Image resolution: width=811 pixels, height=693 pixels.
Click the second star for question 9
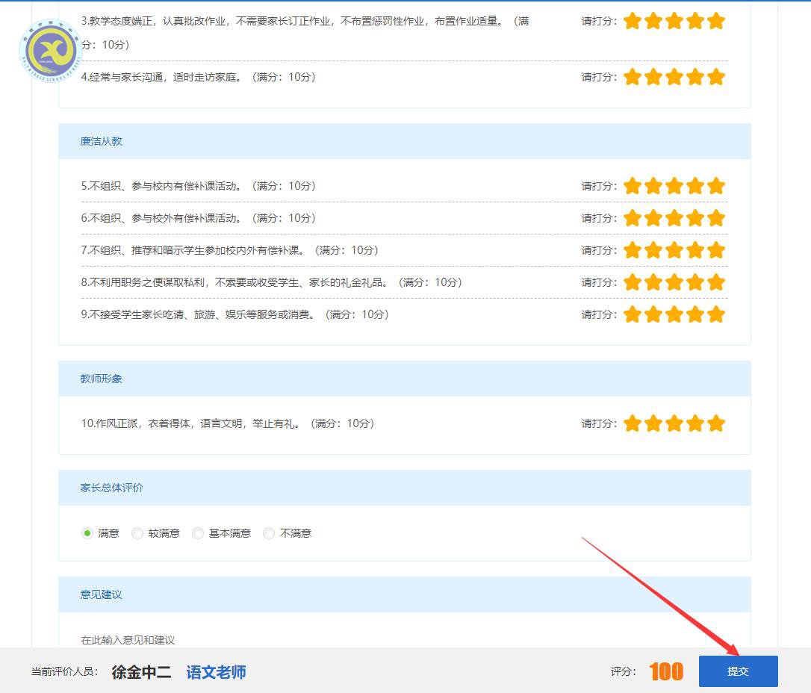tap(653, 314)
